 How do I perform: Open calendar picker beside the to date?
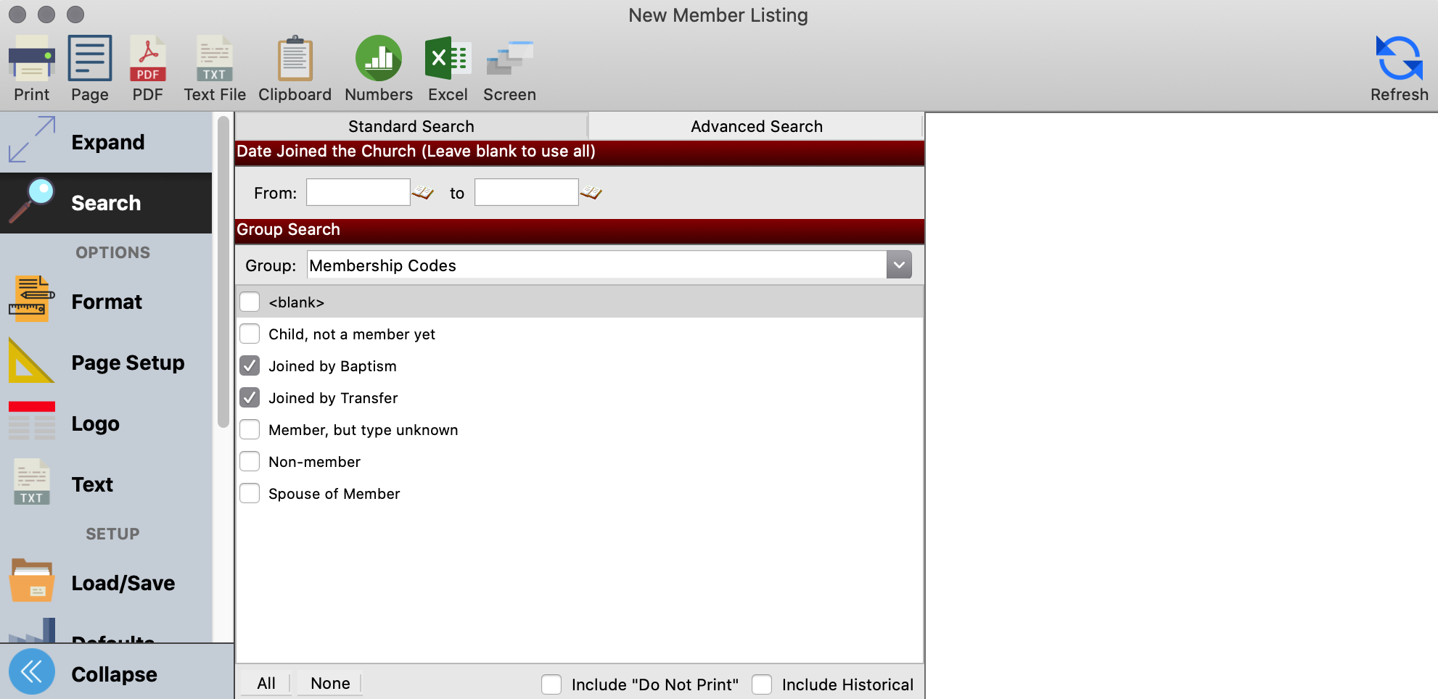[591, 193]
